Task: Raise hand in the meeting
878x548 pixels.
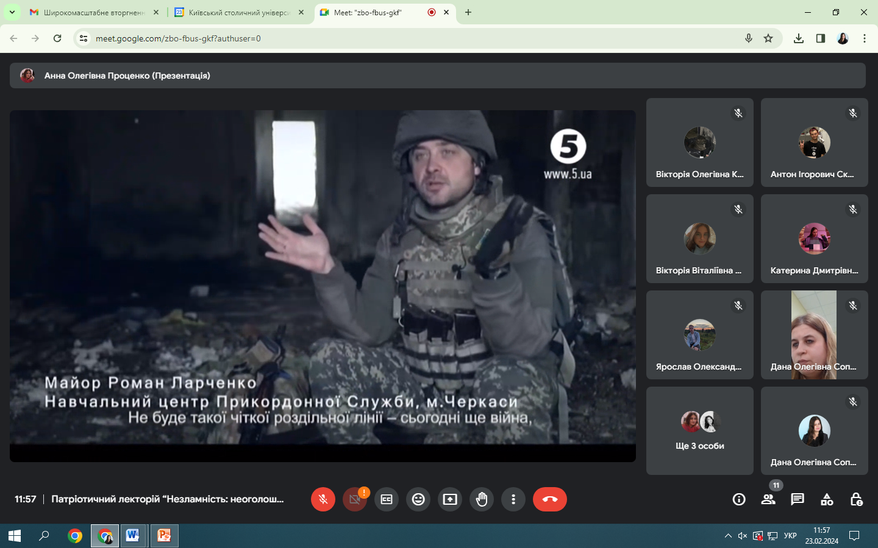Action: pos(482,499)
